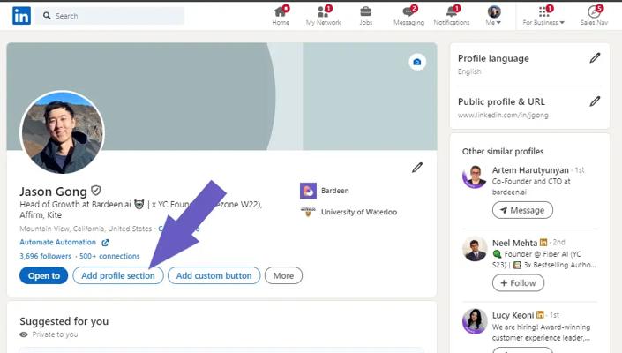622x353 pixels.
Task: Open Artem Harutyunyan's profile name
Action: tap(530, 170)
